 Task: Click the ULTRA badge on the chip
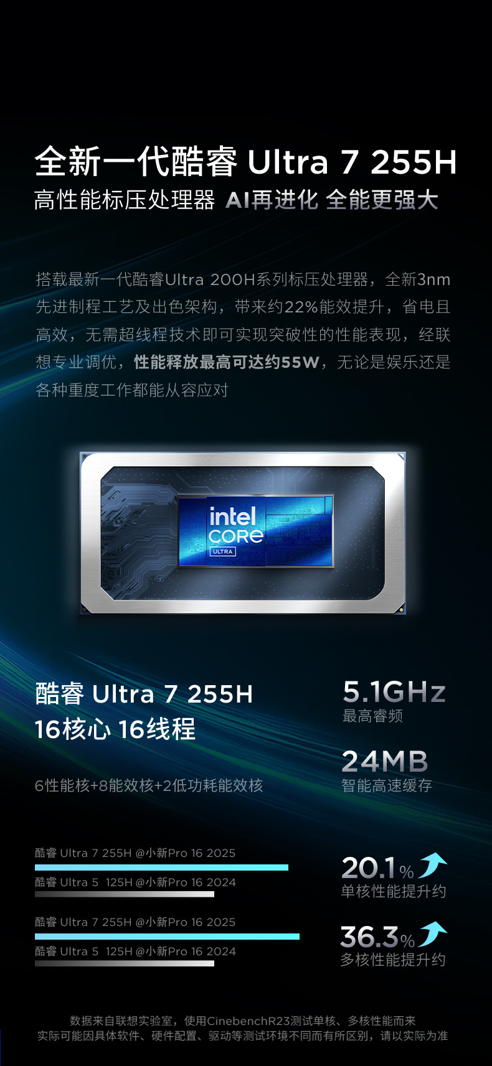coord(222,551)
